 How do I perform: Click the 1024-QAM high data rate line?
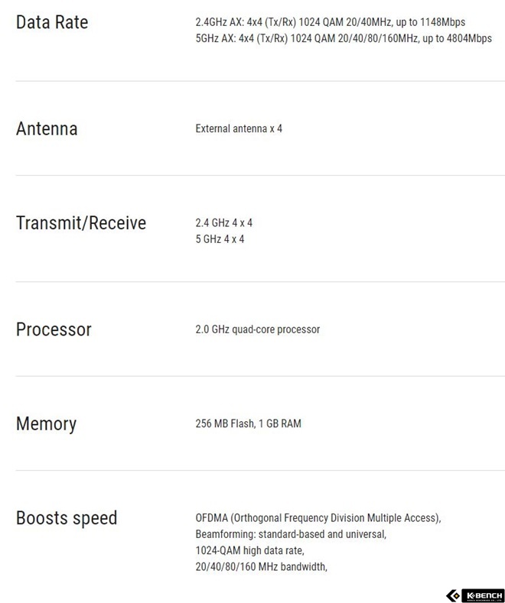[x=249, y=551]
